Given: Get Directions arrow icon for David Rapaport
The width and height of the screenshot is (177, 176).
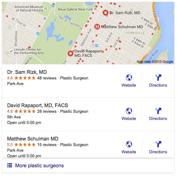Looking at the screenshot, I should [158, 111].
